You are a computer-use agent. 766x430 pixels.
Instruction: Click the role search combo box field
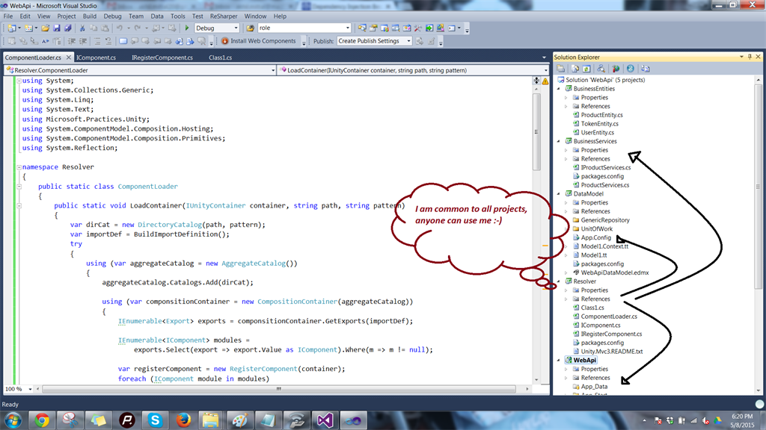click(299, 28)
